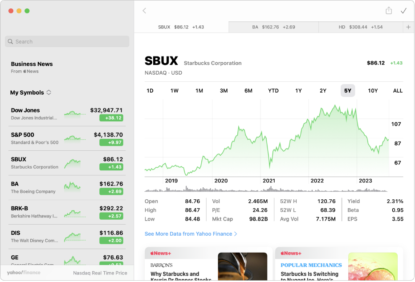This screenshot has height=282, width=415.
Task: Open Business News from Apple News
Action: [x=32, y=67]
